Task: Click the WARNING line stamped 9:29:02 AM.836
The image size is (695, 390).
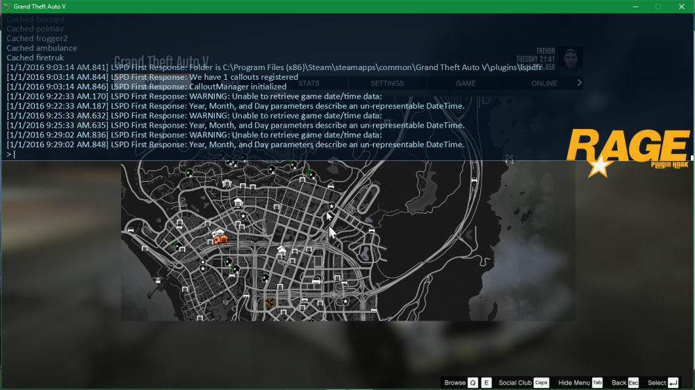Action: (x=194, y=135)
